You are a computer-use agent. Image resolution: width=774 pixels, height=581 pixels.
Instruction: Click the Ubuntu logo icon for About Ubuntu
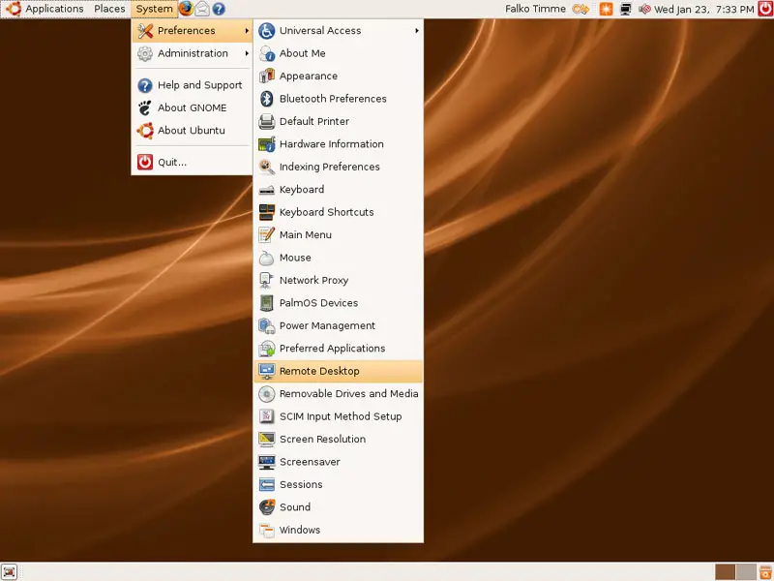tap(145, 131)
